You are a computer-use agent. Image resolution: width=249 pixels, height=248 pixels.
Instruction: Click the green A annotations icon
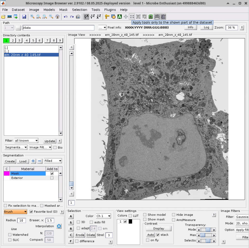tap(119, 17)
